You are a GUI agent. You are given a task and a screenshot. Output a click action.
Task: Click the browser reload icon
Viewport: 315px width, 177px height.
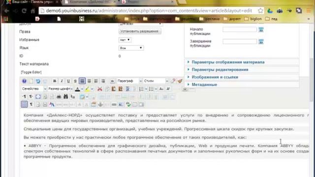(24, 11)
